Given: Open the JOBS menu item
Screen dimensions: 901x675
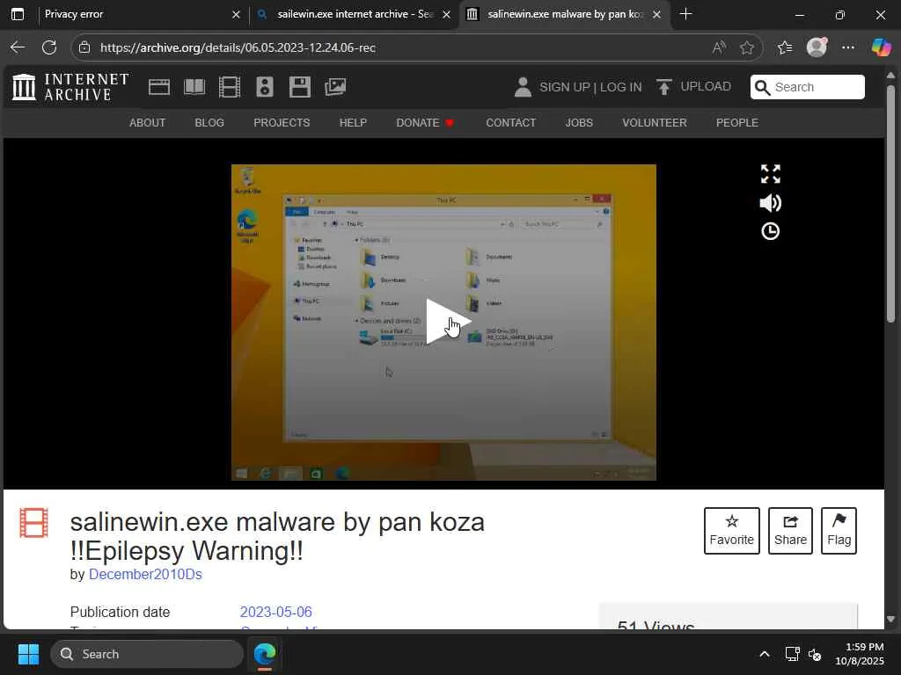Looking at the screenshot, I should tap(579, 123).
